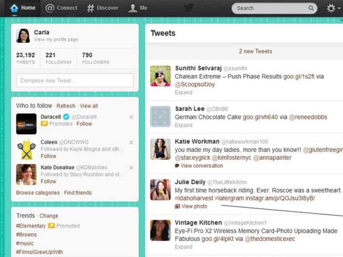View conversation on Katie Workman's tweet

point(201,166)
